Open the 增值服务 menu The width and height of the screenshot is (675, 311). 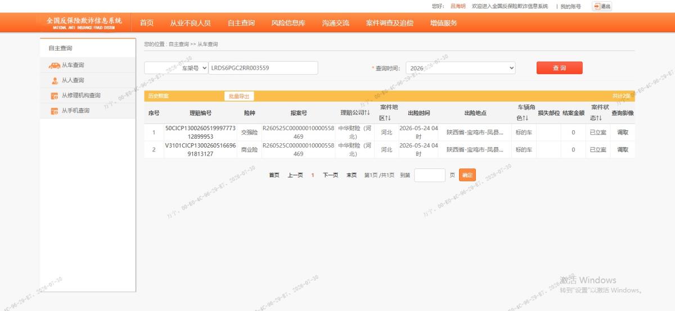coord(444,23)
